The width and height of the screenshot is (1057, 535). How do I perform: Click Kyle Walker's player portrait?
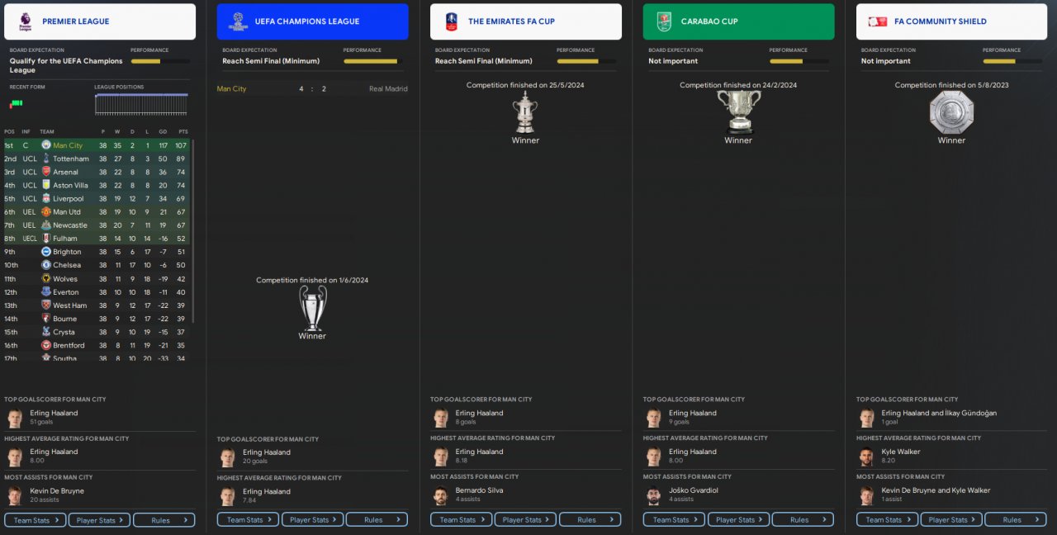866,457
